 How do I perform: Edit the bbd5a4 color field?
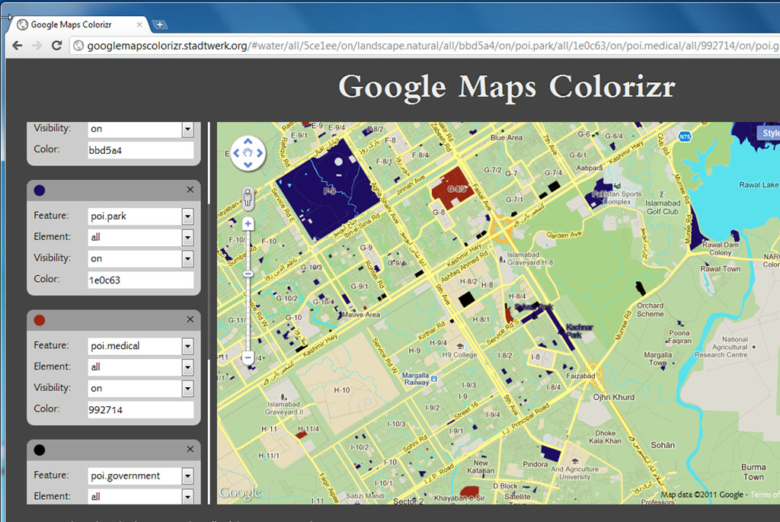click(141, 150)
